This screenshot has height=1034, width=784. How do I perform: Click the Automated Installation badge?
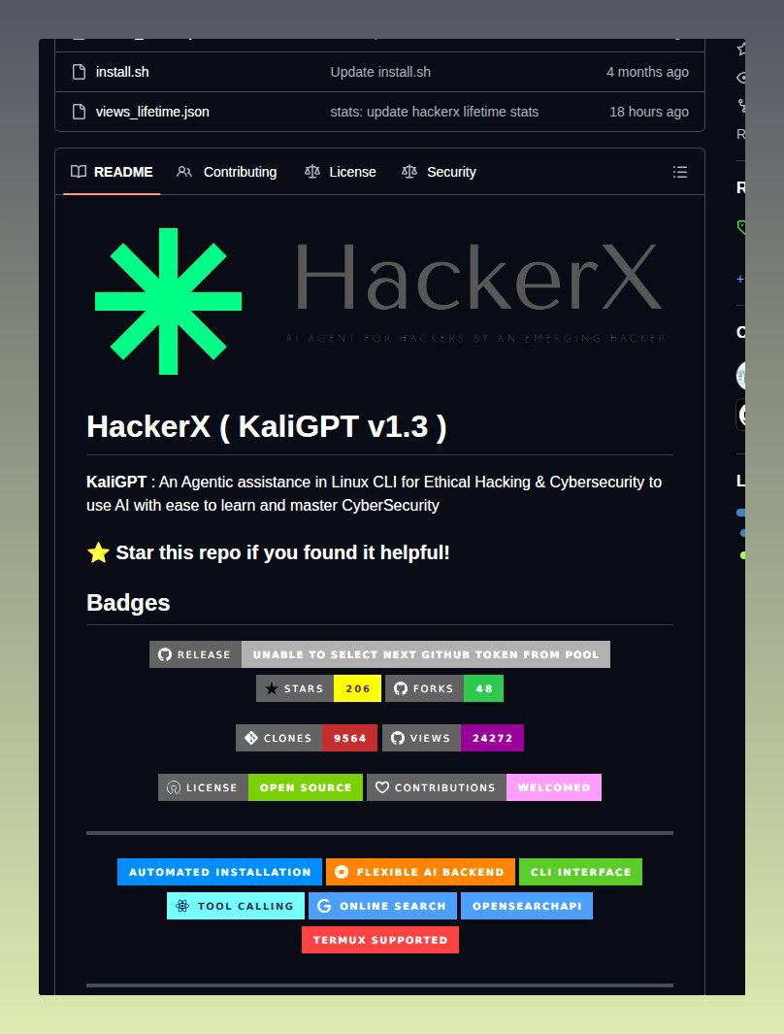(x=219, y=872)
